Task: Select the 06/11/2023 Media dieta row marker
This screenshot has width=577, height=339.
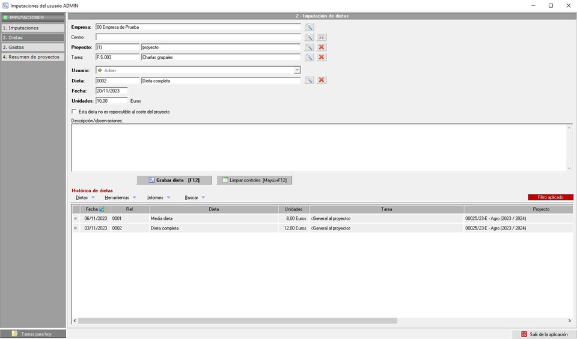Action: pos(76,219)
